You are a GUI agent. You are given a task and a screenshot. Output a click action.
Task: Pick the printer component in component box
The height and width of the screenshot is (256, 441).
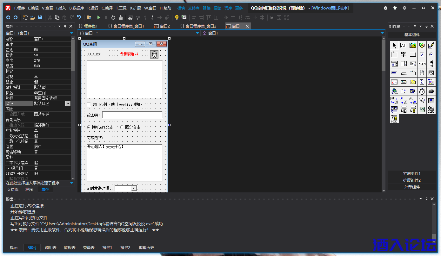point(431,91)
